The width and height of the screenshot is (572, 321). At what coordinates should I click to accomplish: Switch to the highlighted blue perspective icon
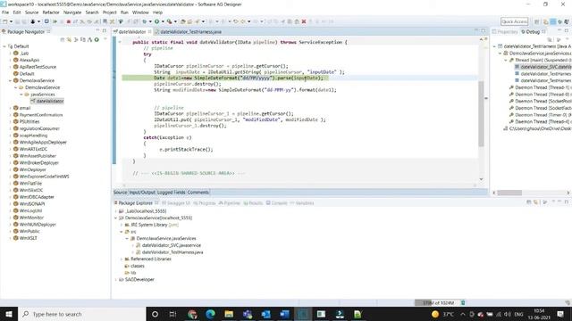(x=553, y=21)
